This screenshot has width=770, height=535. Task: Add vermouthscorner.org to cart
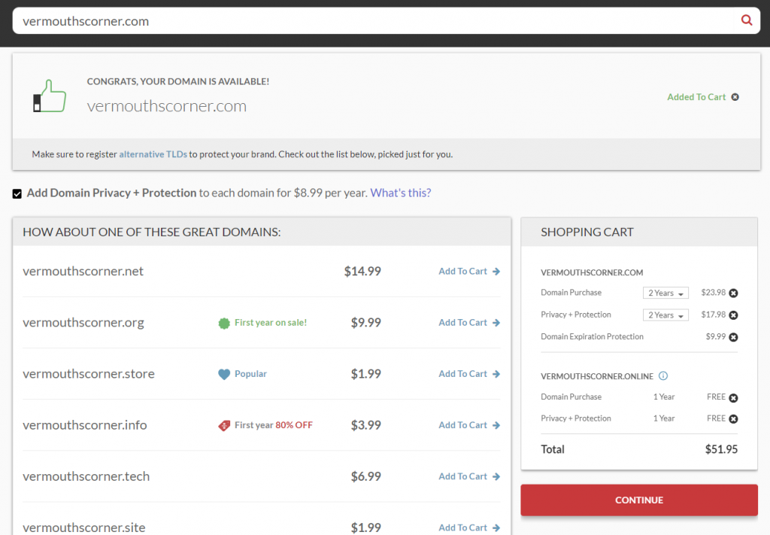coord(469,323)
